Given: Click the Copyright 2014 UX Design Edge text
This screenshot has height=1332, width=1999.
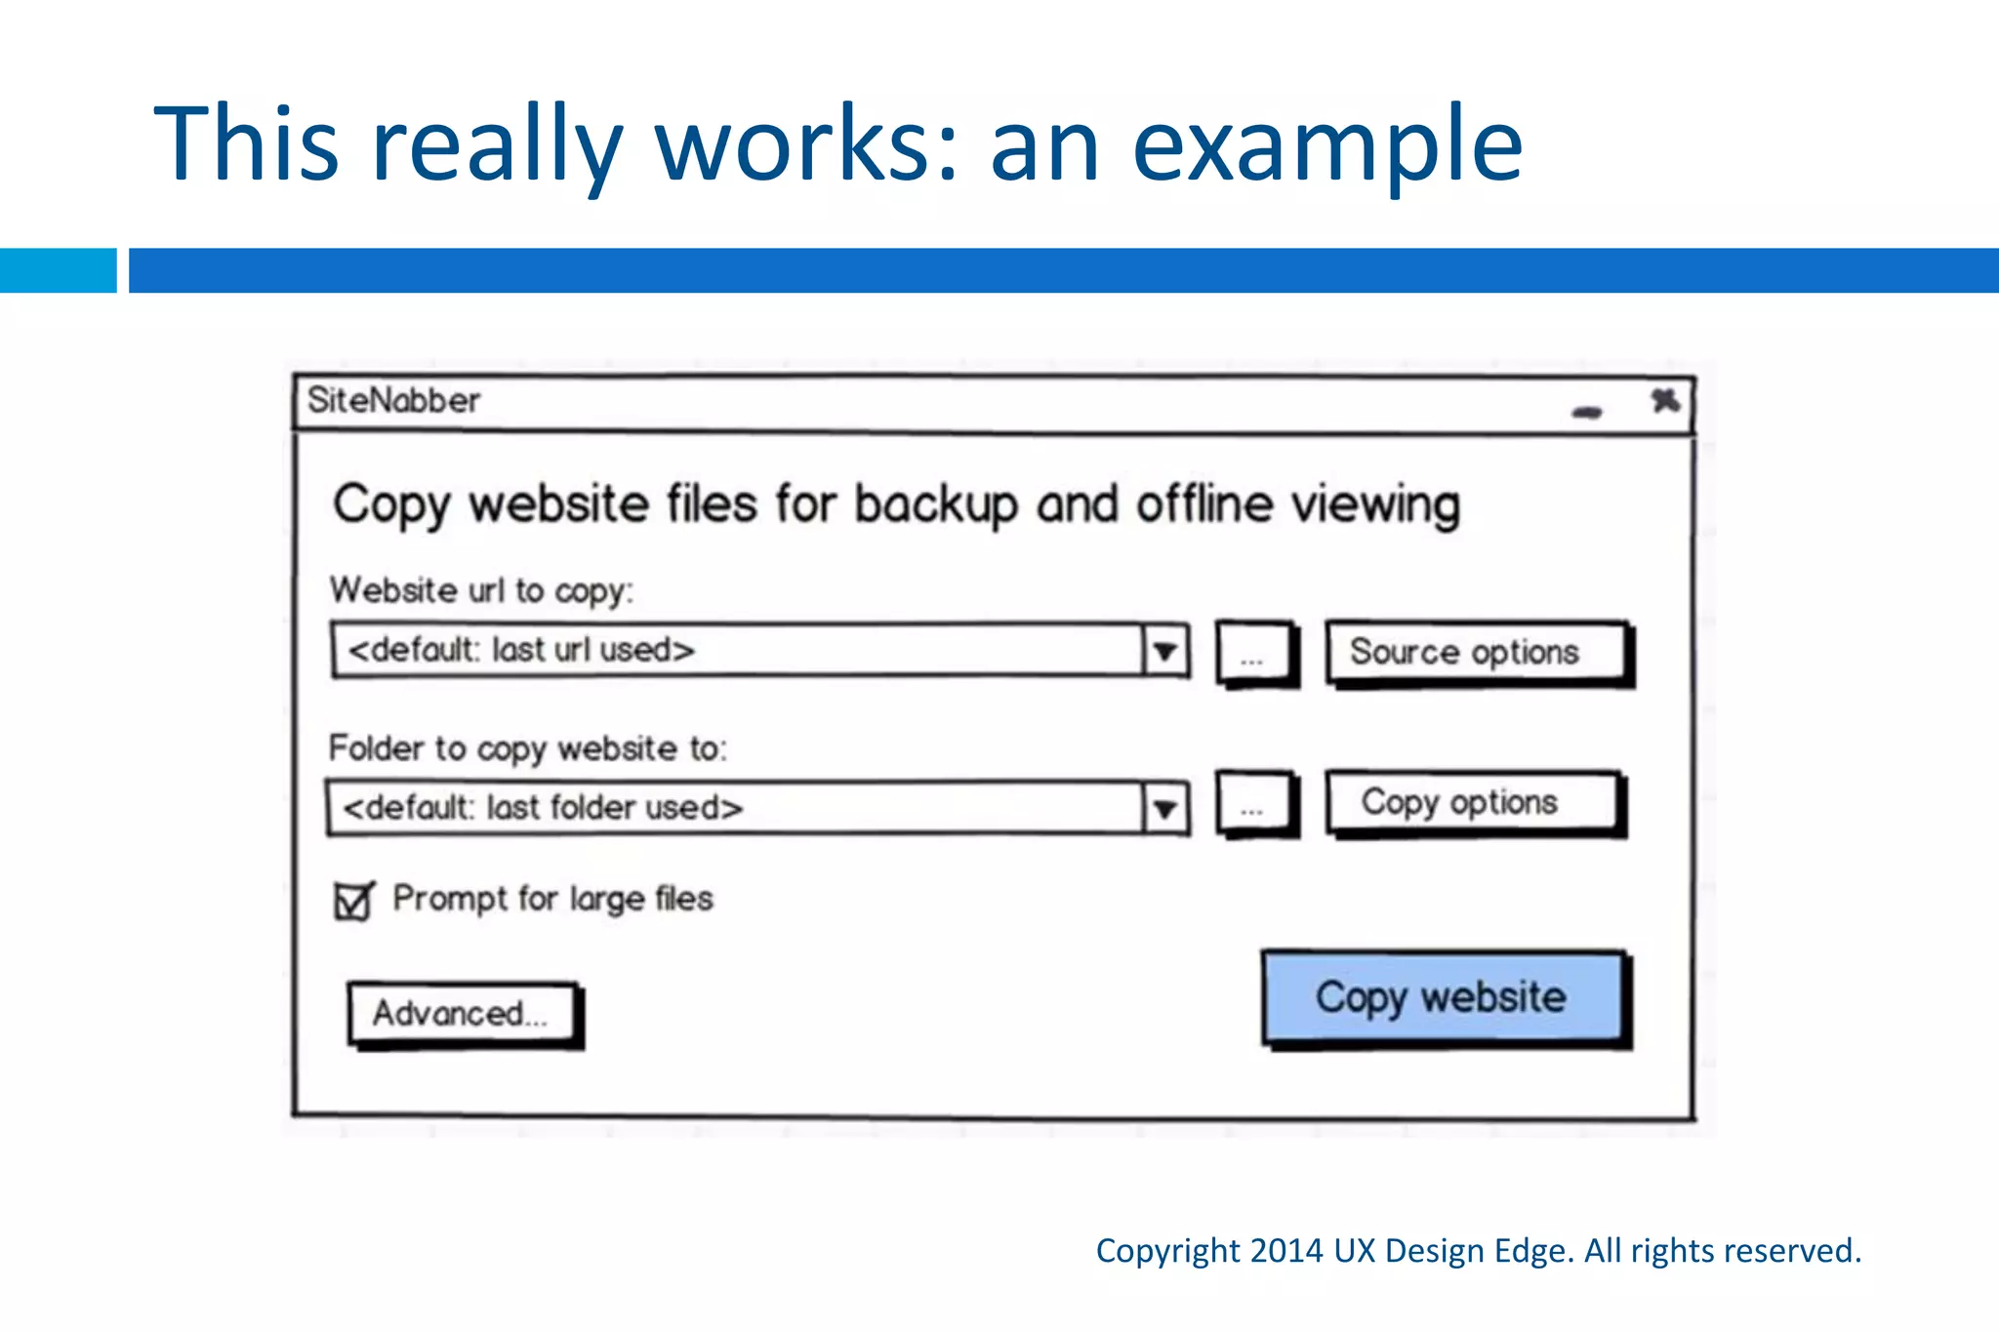Looking at the screenshot, I should tap(1479, 1251).
